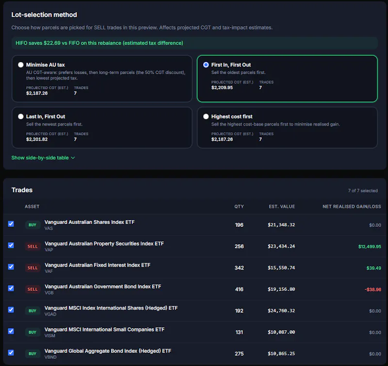Toggle the VISM International Small Companies checkbox

[x=11, y=331]
